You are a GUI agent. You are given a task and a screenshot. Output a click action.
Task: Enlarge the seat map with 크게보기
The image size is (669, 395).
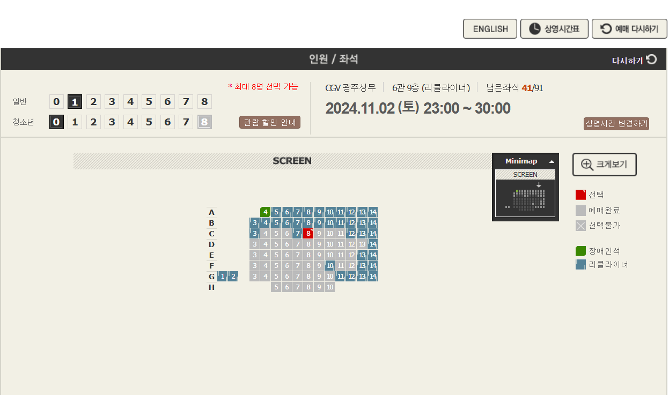tap(604, 165)
